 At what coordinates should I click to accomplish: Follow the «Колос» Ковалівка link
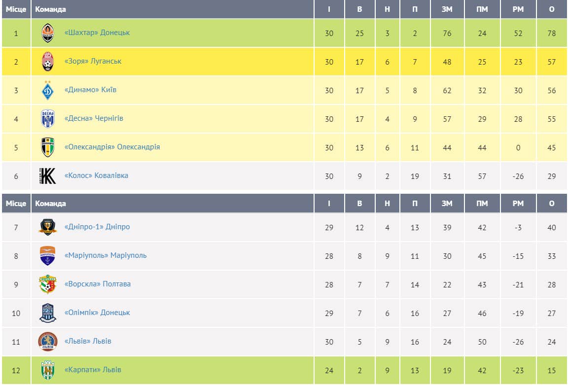tap(96, 175)
